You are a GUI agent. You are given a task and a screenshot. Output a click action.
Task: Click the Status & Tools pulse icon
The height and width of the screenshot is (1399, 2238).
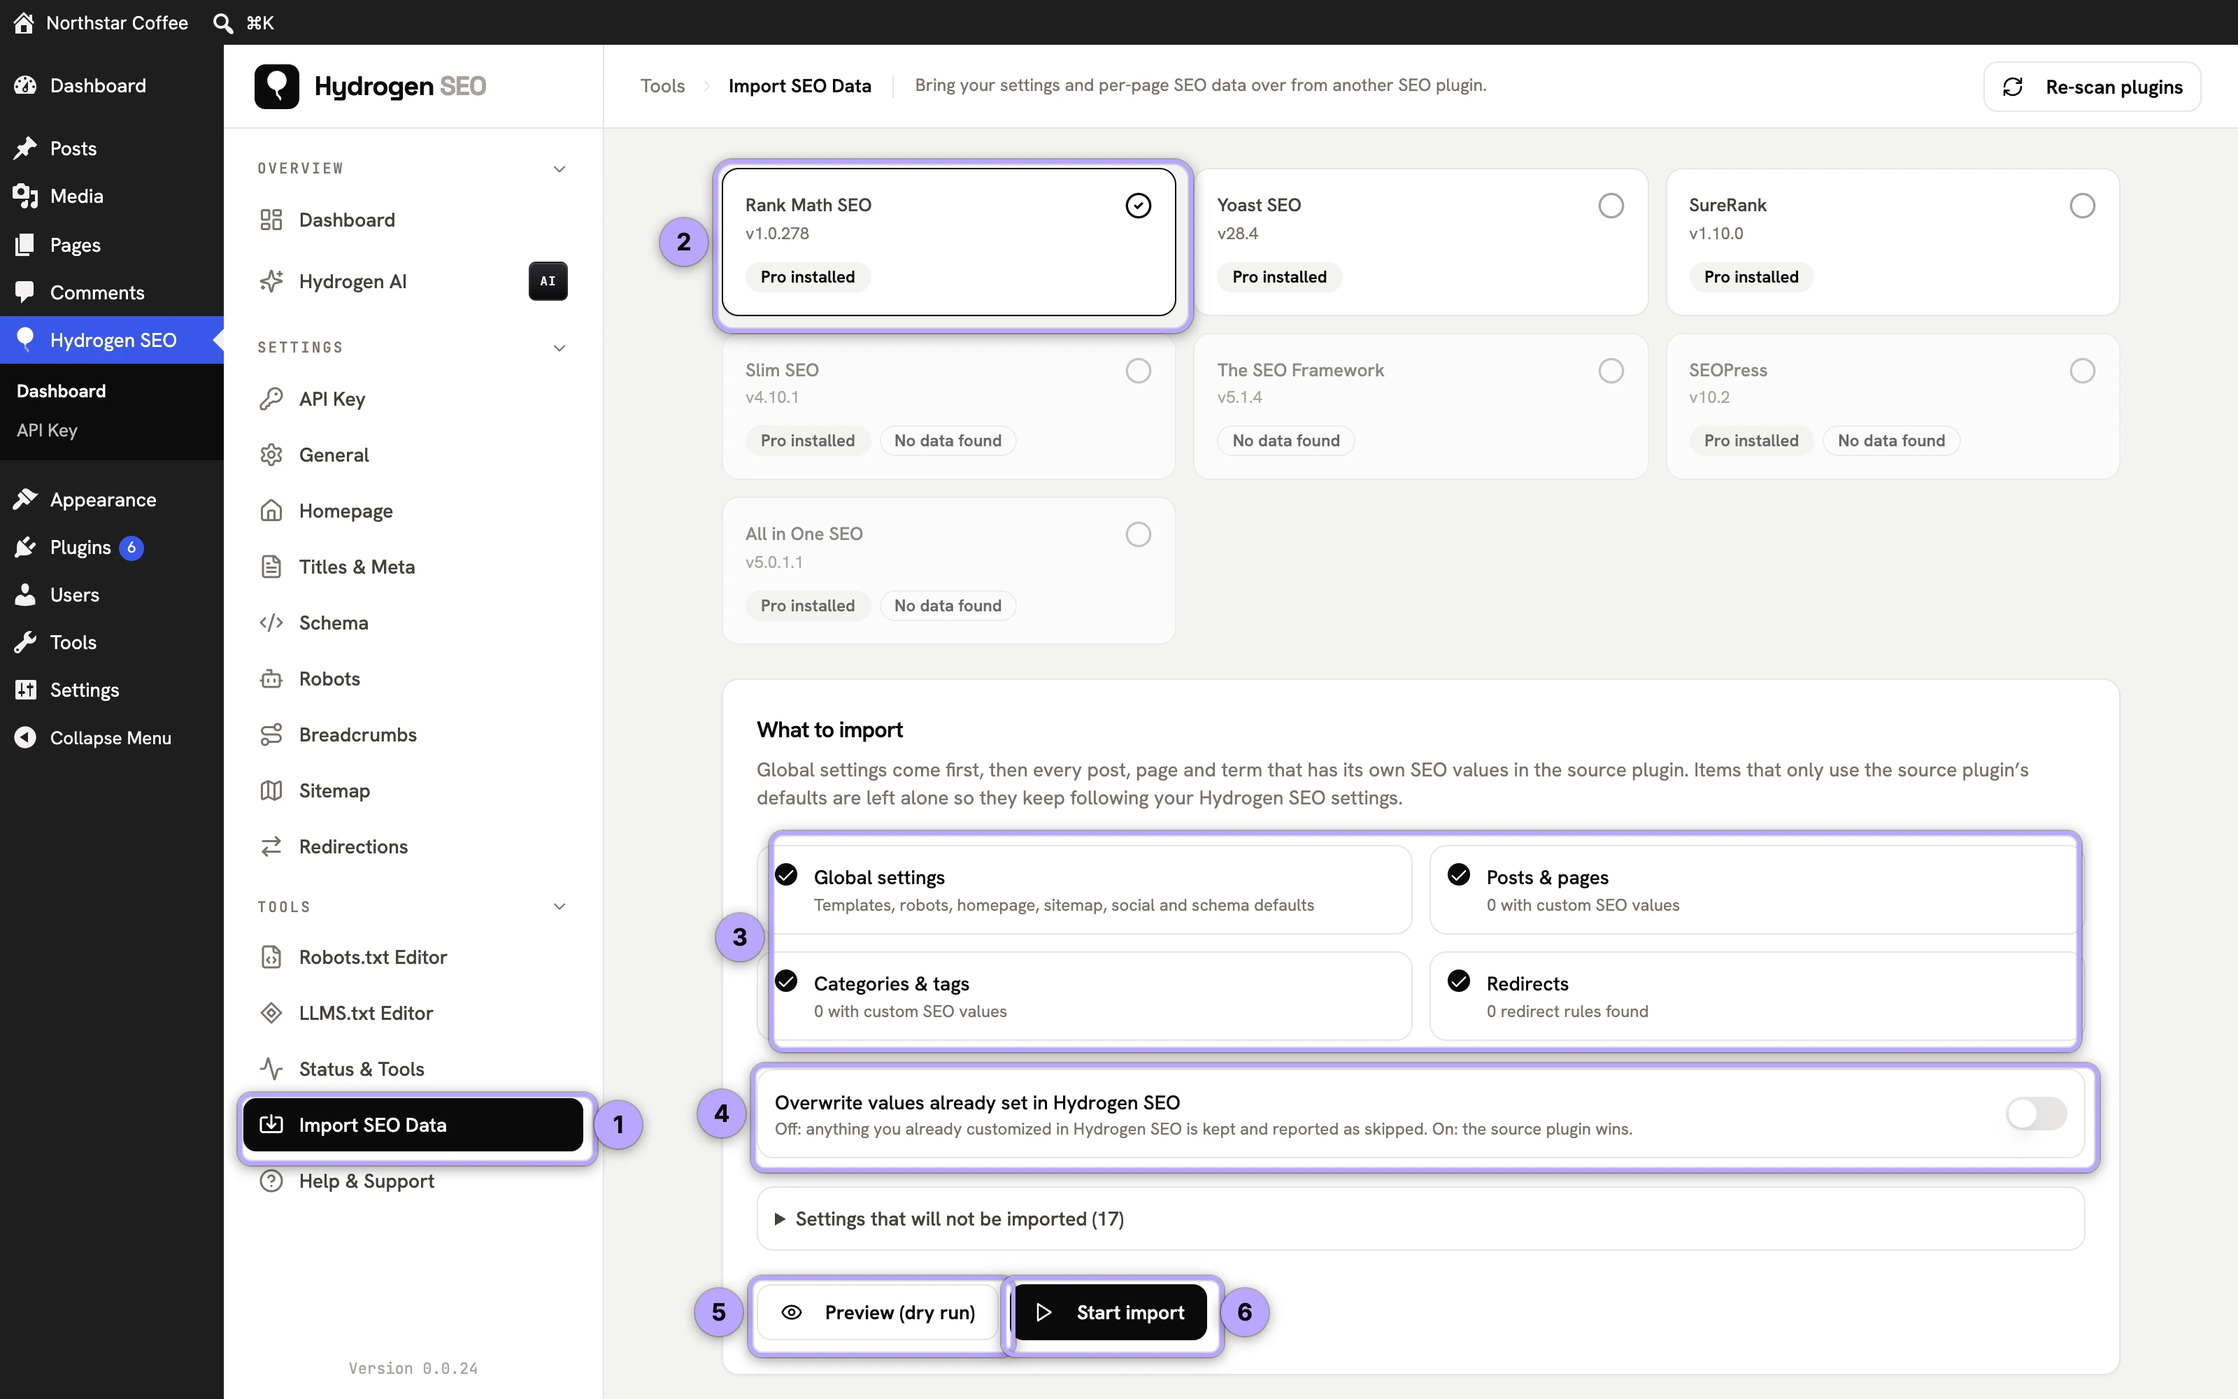click(271, 1070)
